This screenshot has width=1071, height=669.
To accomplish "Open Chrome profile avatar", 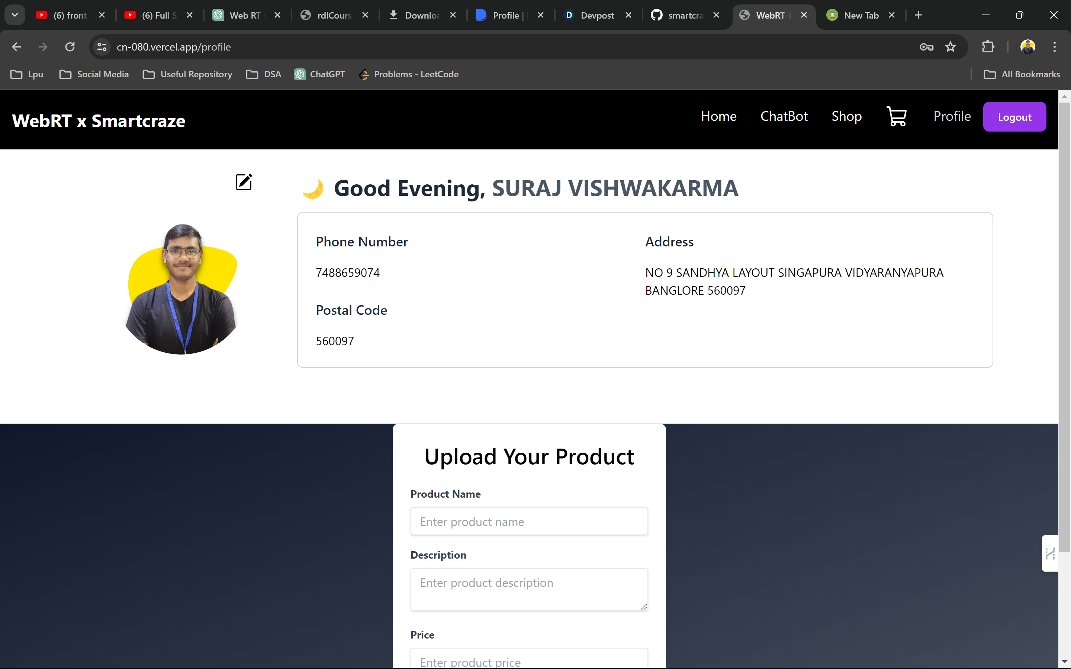I will pyautogui.click(x=1027, y=47).
